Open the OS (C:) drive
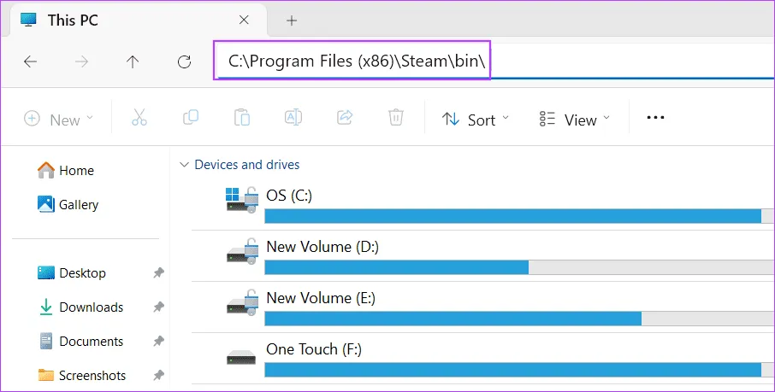 point(289,196)
